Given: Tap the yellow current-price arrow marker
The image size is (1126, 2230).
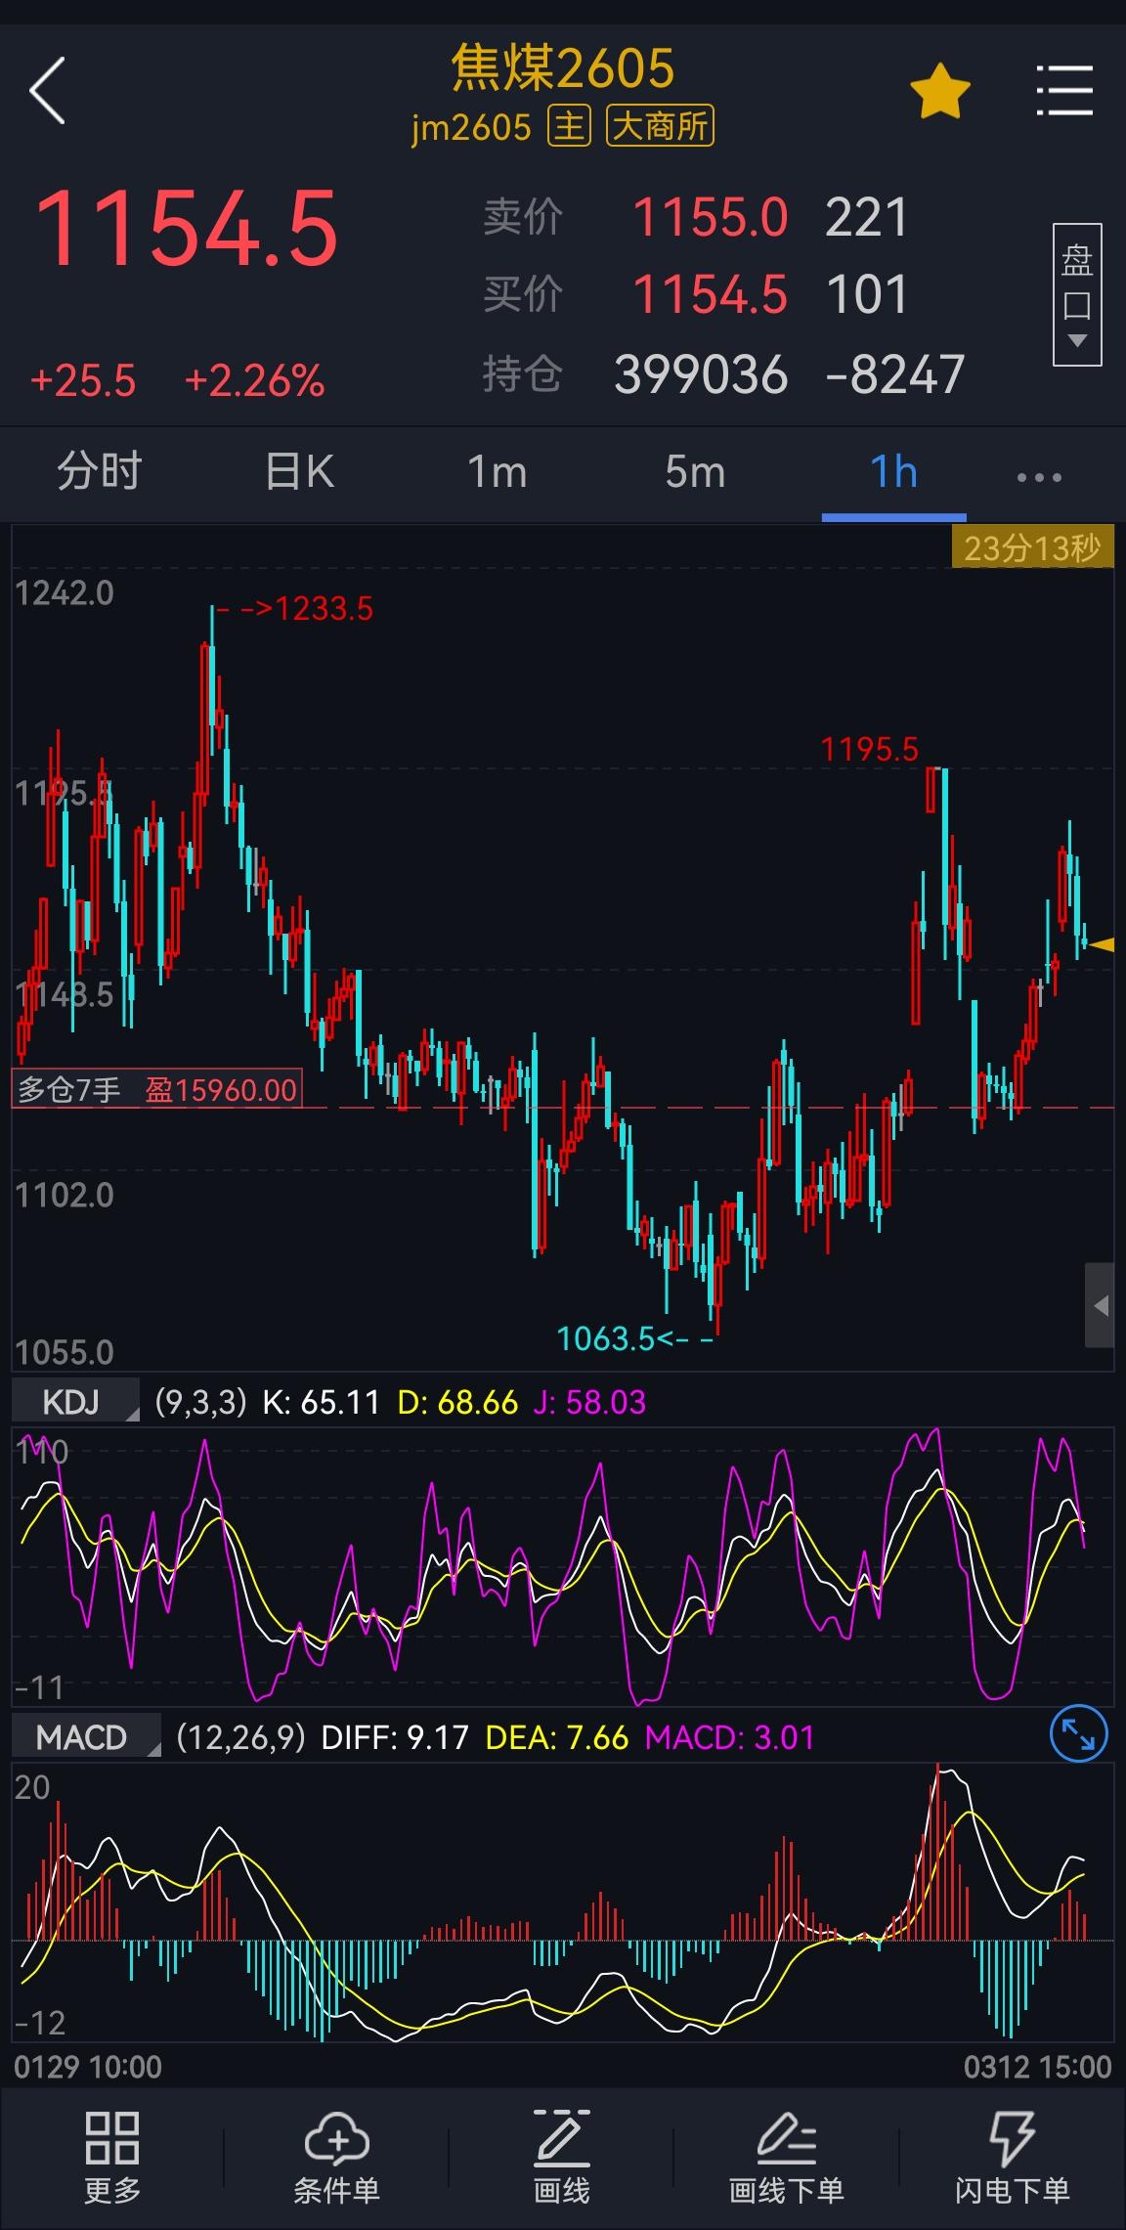Looking at the screenshot, I should (x=1102, y=944).
